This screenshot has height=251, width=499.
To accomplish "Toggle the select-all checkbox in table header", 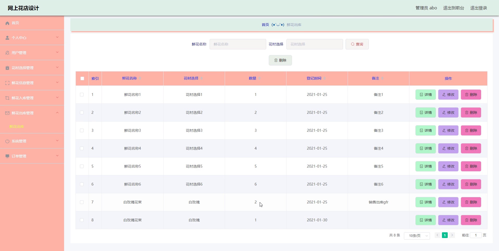I will point(82,78).
